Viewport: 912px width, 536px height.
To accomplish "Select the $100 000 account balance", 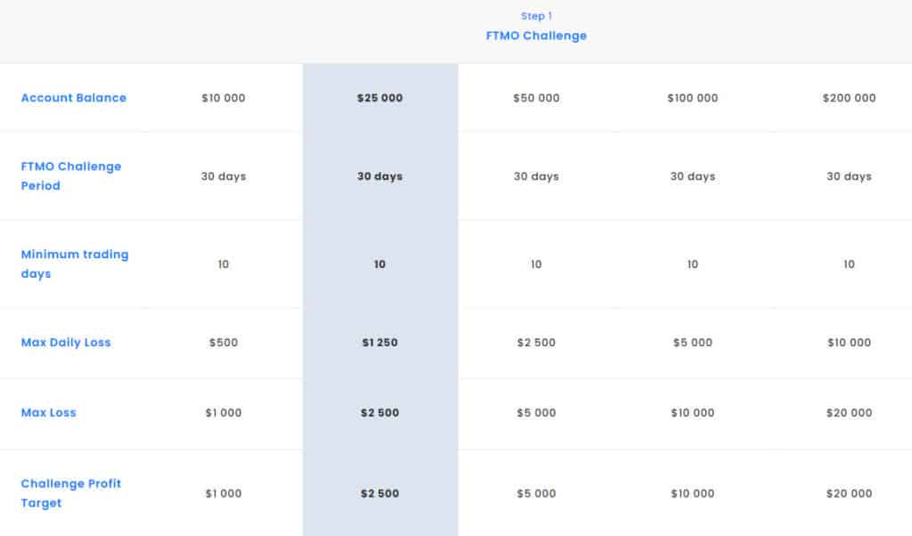I will click(692, 98).
